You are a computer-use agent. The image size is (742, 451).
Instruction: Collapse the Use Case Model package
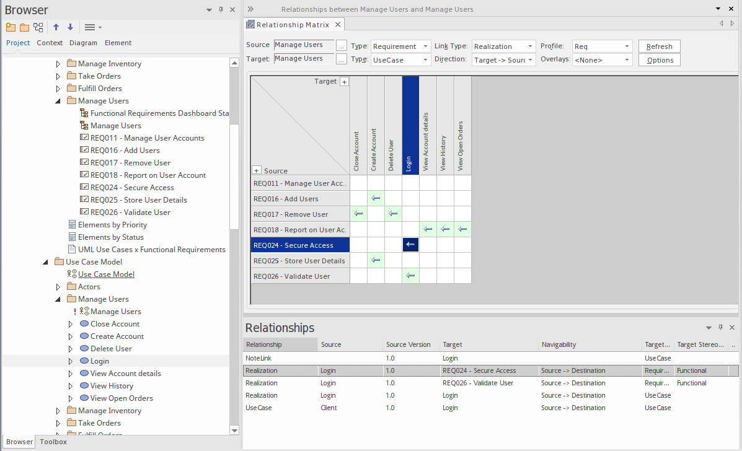(45, 262)
